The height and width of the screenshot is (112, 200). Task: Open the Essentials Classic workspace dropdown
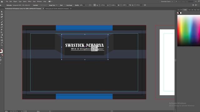167,2
